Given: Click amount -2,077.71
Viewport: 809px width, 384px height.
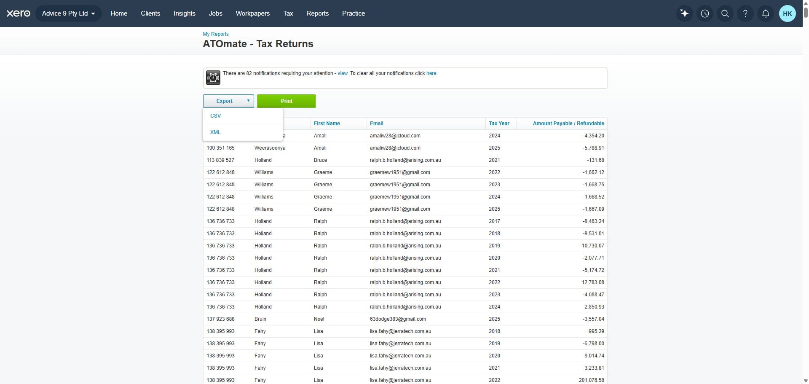Looking at the screenshot, I should pyautogui.click(x=593, y=258).
